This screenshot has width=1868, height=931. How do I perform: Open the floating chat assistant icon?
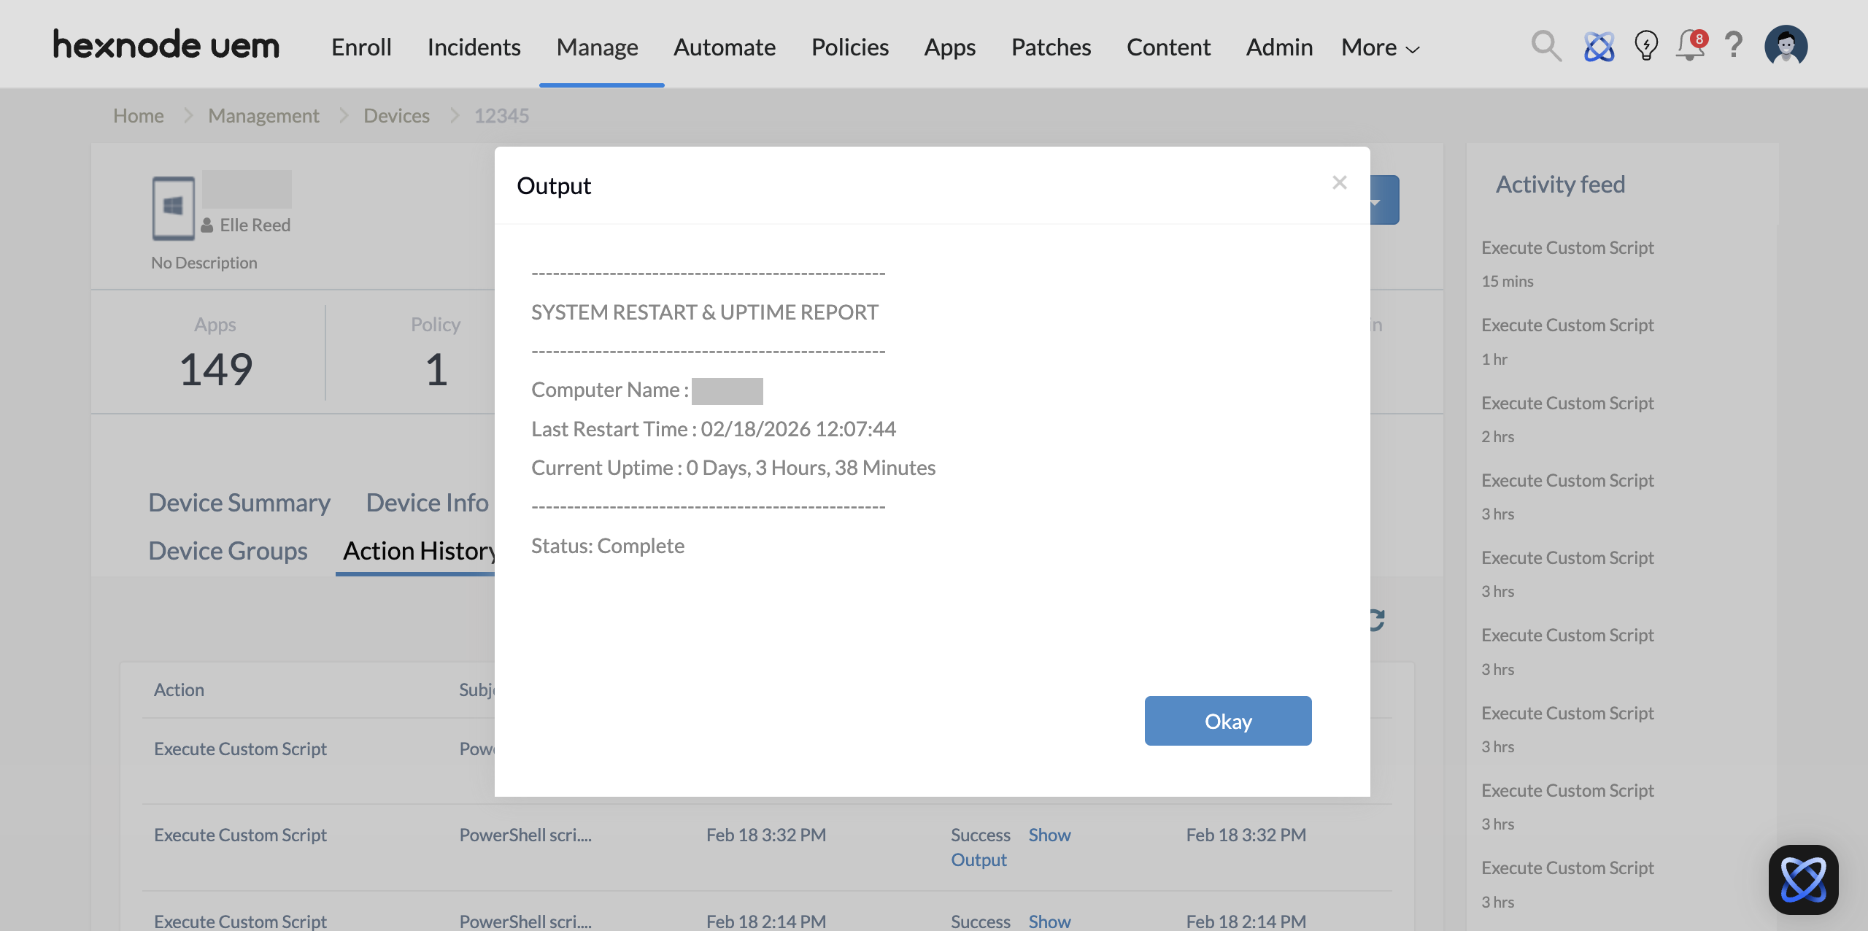coord(1803,879)
